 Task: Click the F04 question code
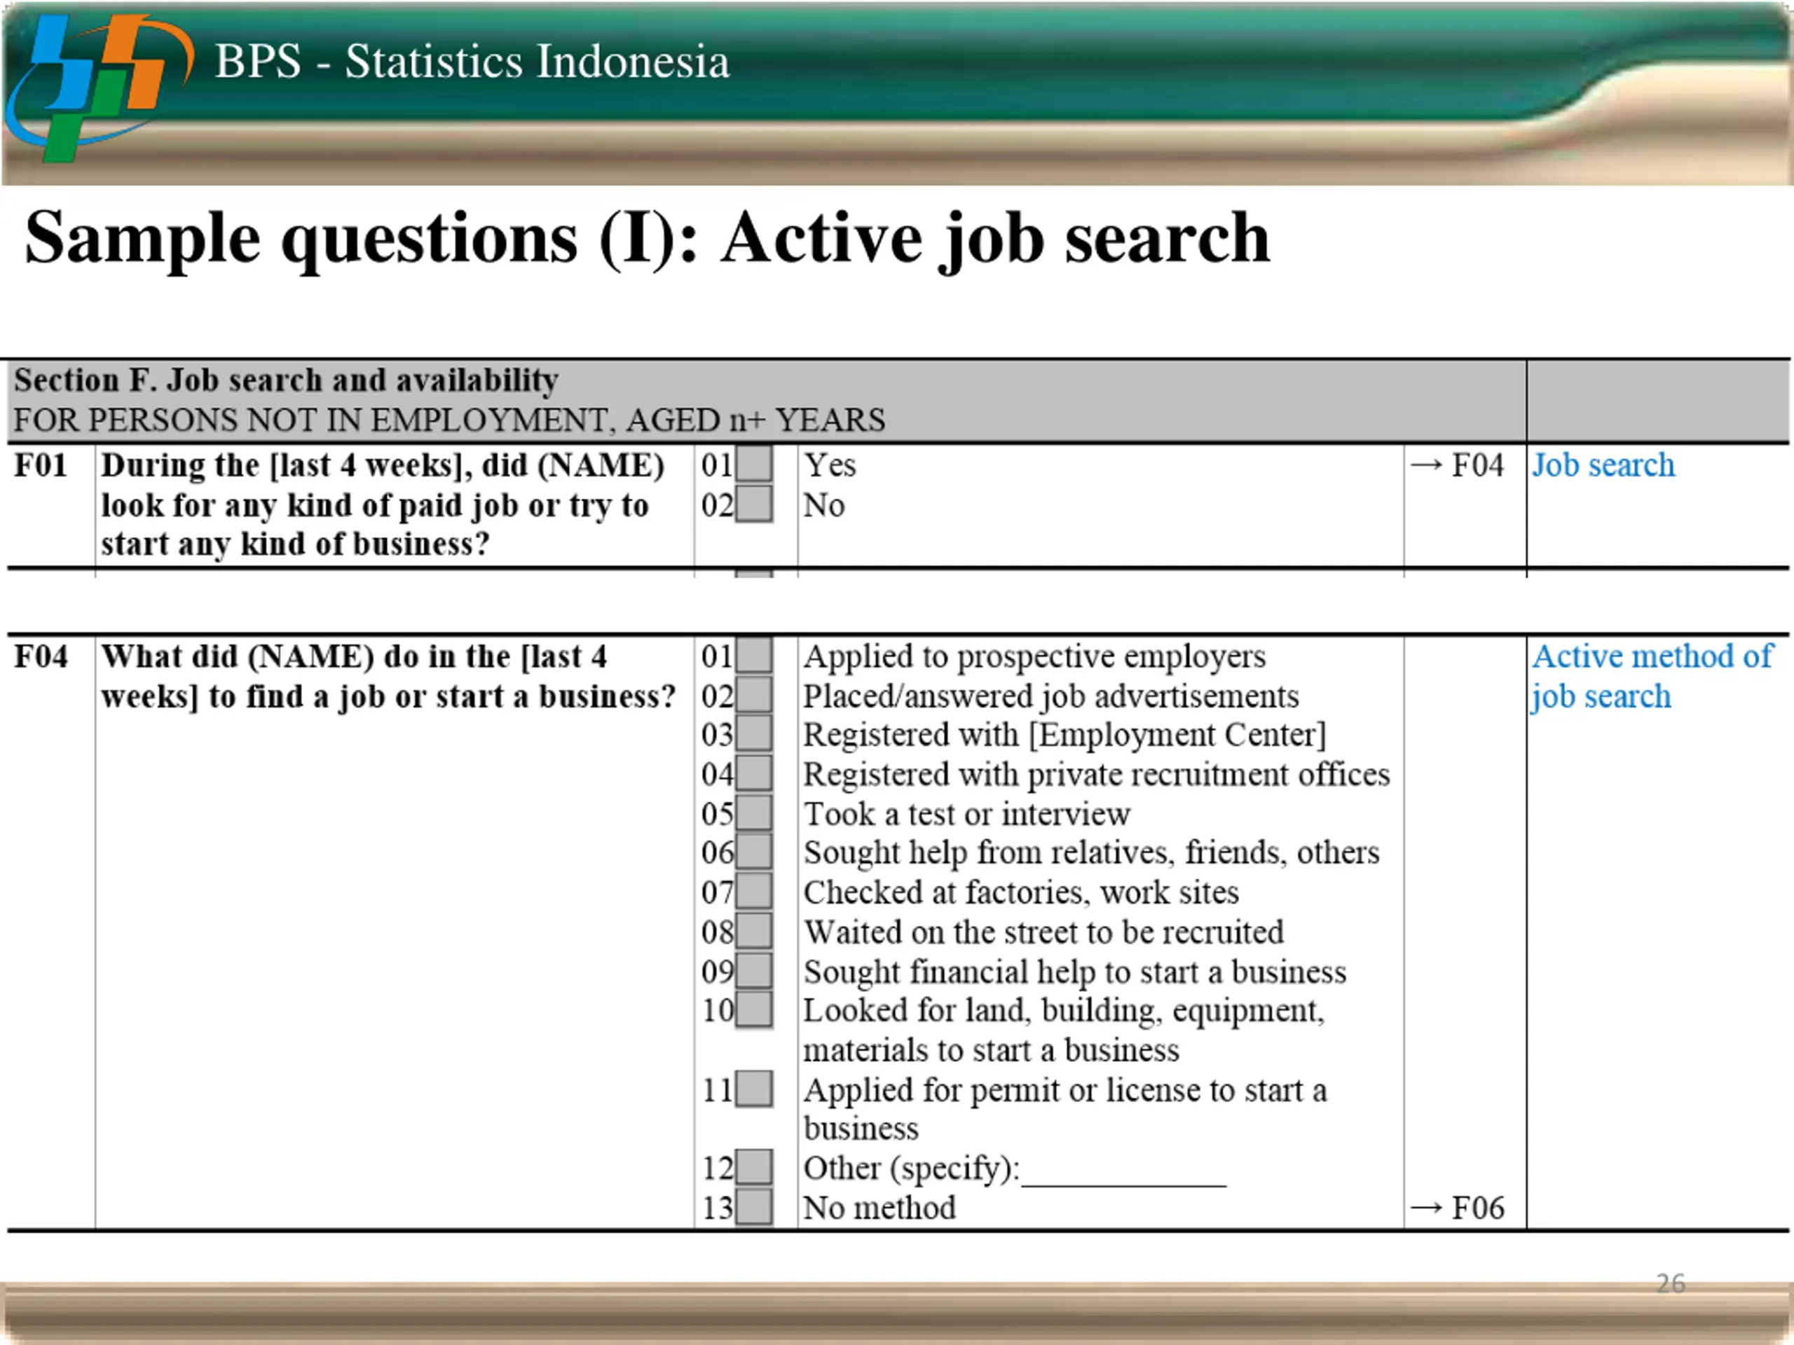click(41, 656)
